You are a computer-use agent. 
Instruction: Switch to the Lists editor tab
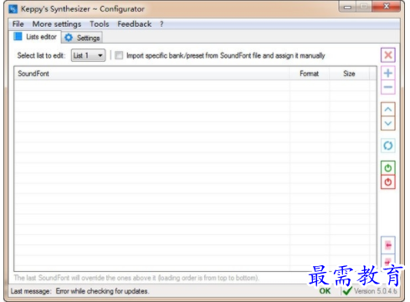tap(36, 37)
